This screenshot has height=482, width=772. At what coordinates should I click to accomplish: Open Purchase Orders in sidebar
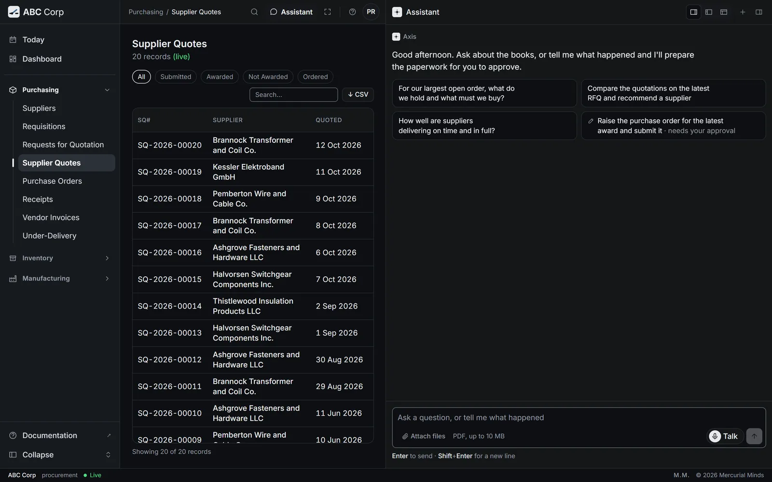(67, 181)
